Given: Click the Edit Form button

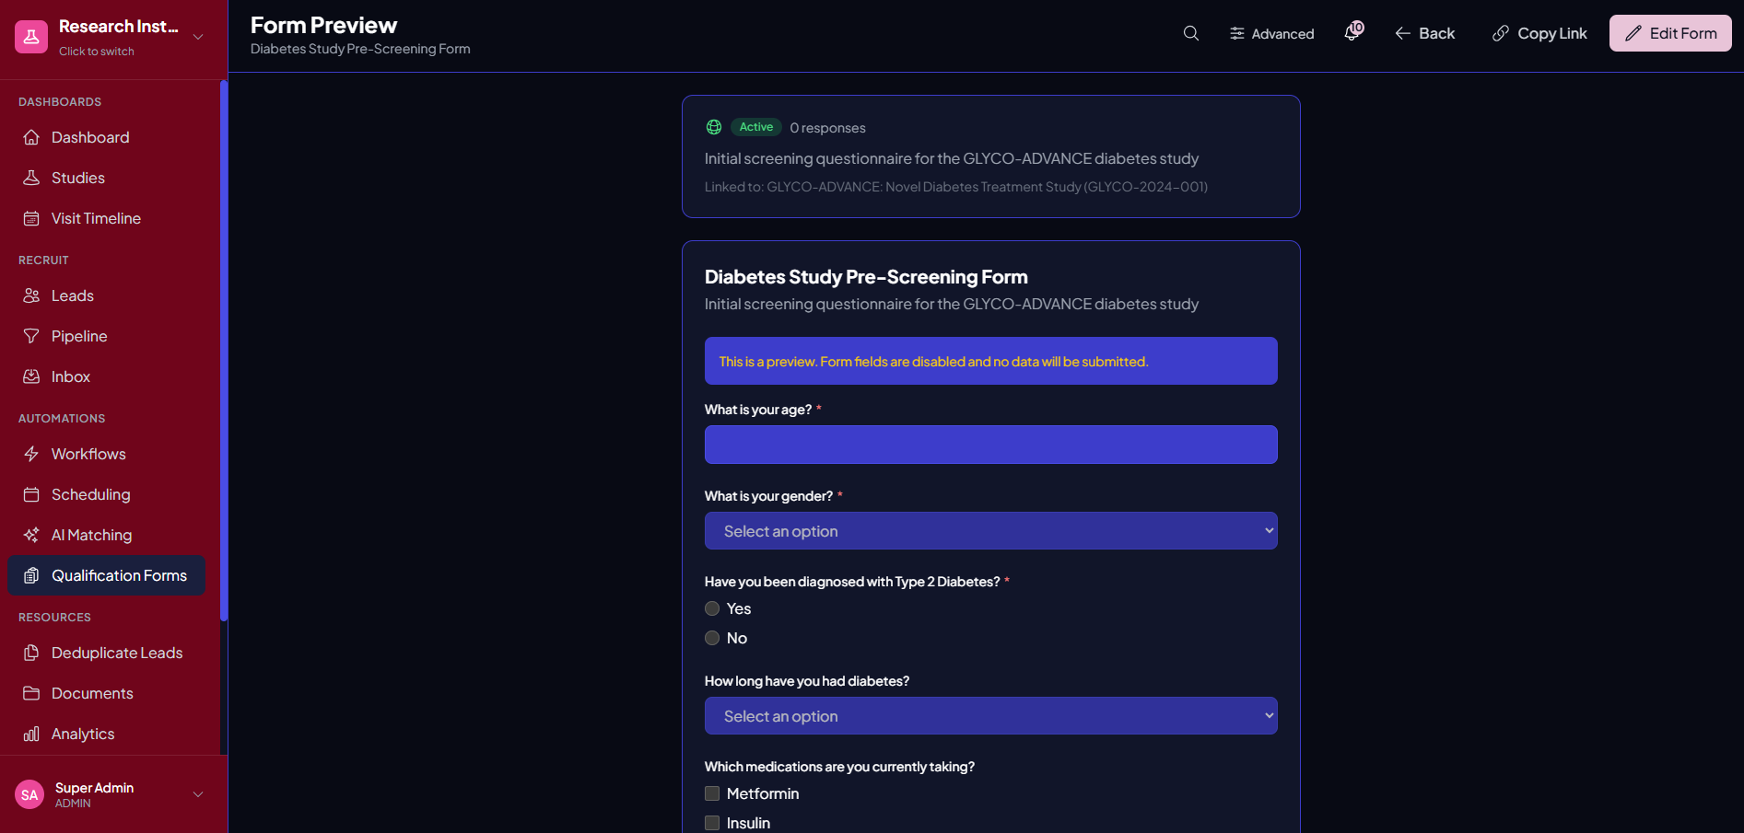Looking at the screenshot, I should click(x=1670, y=33).
